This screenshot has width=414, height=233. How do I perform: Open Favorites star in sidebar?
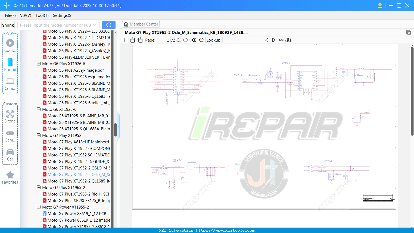coord(10,178)
